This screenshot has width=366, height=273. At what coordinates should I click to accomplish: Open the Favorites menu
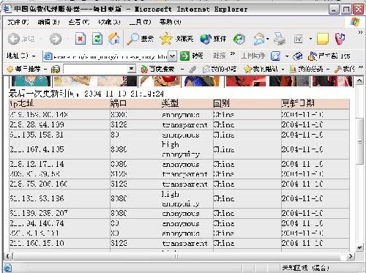pyautogui.click(x=109, y=22)
